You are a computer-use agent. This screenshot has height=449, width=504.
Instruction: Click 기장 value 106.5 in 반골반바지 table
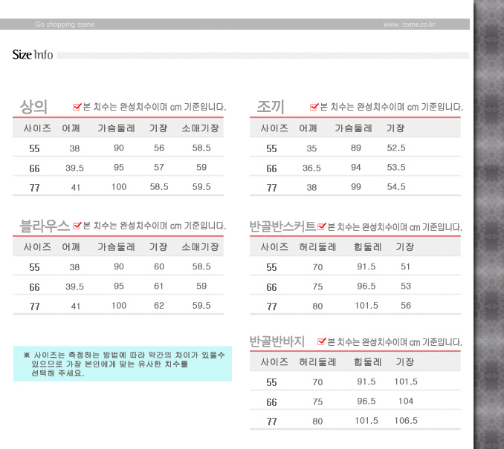coord(406,421)
